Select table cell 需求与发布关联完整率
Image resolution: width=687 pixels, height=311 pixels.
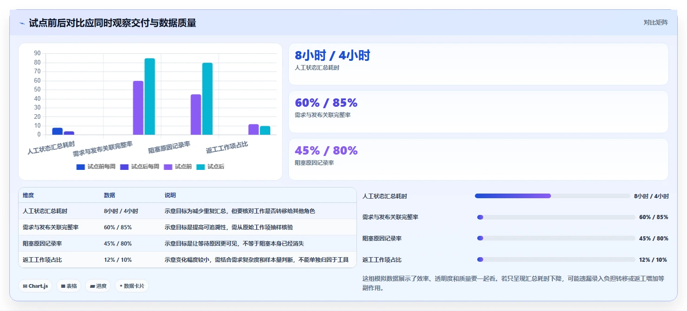pos(51,227)
